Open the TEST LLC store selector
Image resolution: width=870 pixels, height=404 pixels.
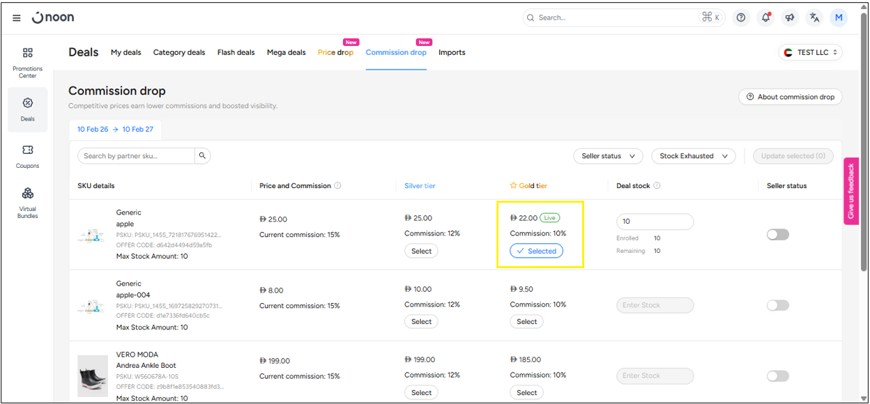click(810, 52)
